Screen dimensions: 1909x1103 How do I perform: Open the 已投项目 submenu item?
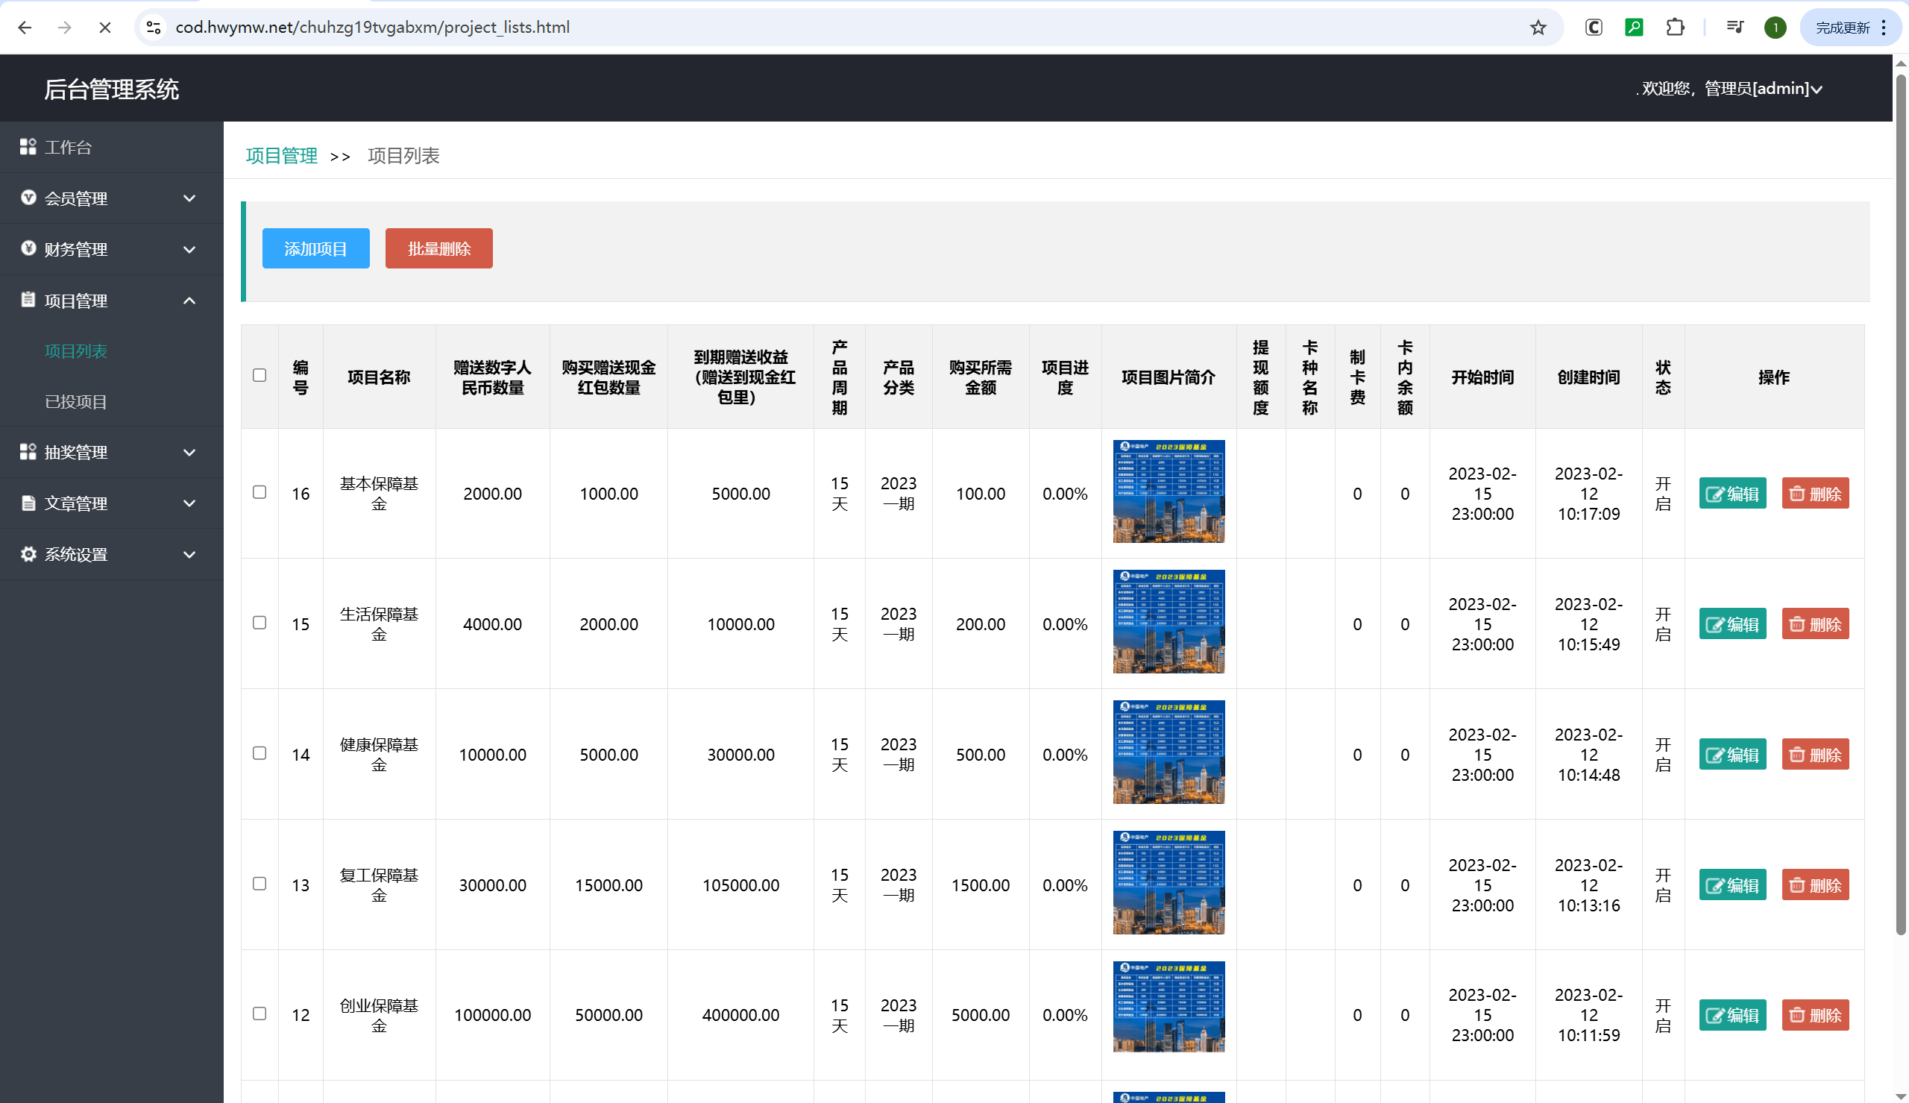(x=76, y=401)
